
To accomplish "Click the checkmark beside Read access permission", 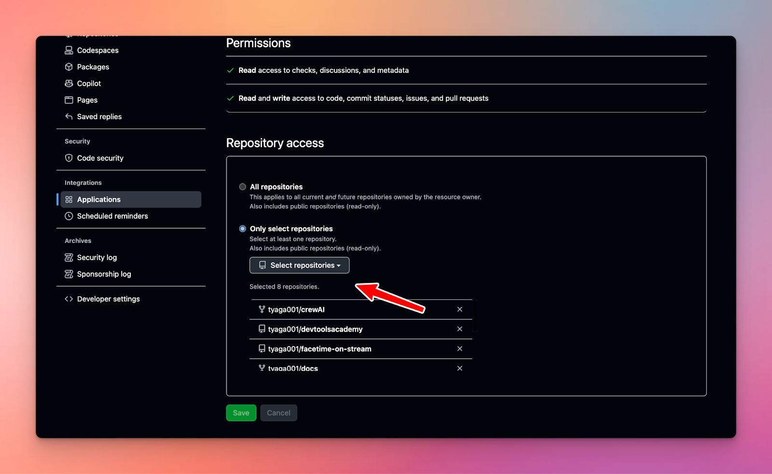I will (231, 70).
